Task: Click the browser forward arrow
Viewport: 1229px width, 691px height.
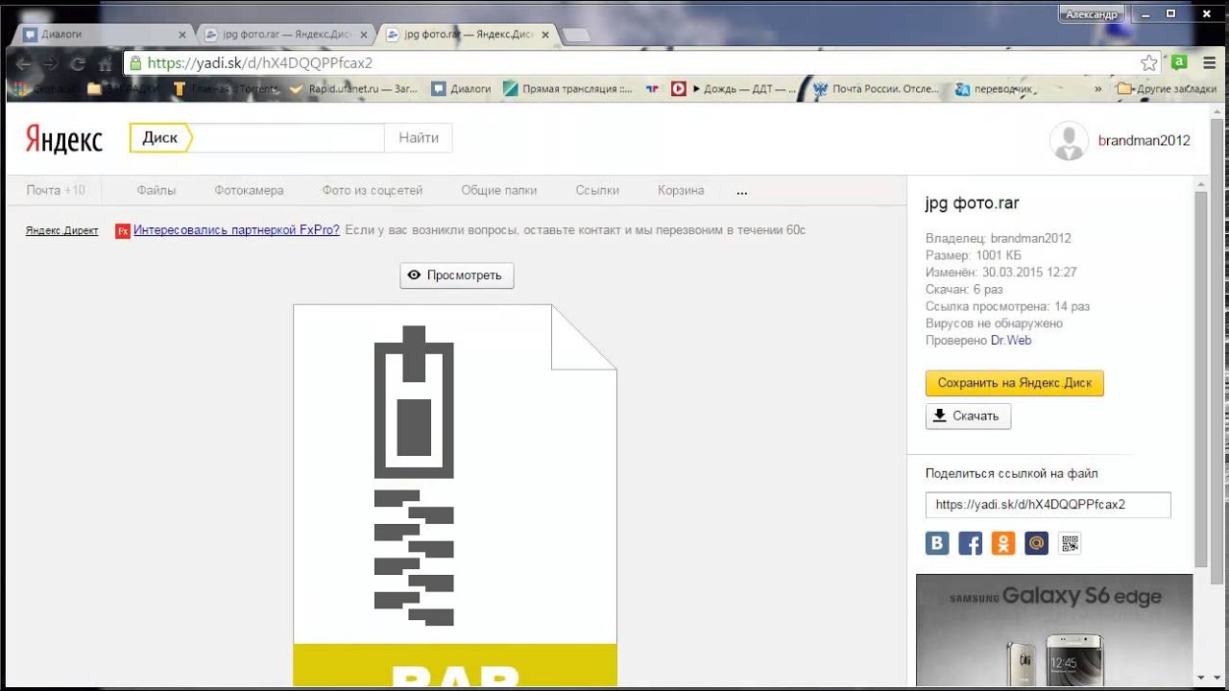Action: [x=51, y=63]
